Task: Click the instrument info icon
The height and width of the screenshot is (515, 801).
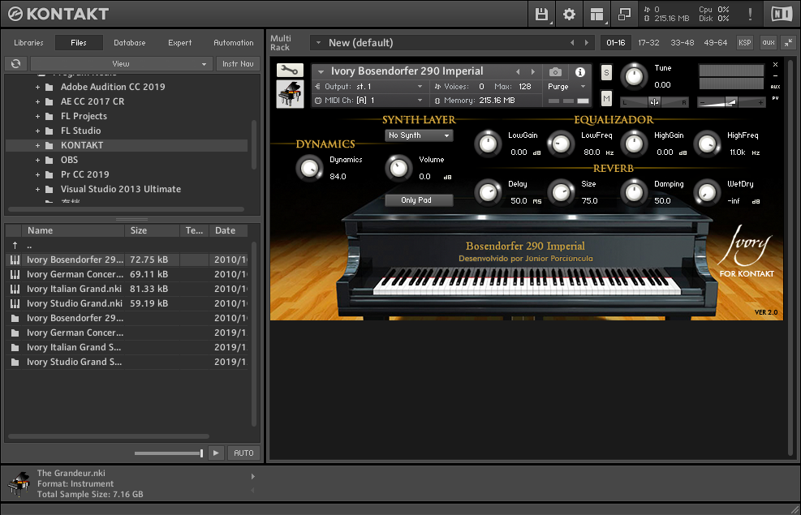Action: pyautogui.click(x=580, y=71)
